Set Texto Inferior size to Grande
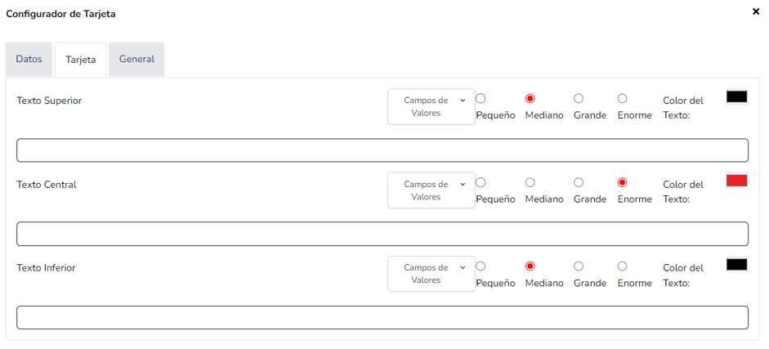The height and width of the screenshot is (349, 769). point(579,266)
